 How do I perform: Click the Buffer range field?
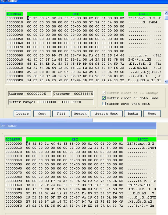click(51, 102)
